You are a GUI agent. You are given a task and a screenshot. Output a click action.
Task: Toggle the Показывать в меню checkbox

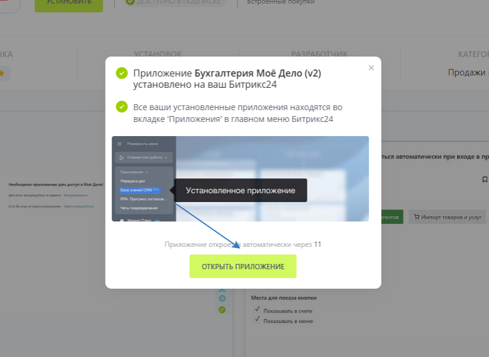(x=257, y=319)
